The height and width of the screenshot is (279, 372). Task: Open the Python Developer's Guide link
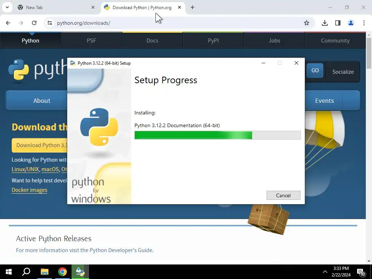(x=121, y=250)
